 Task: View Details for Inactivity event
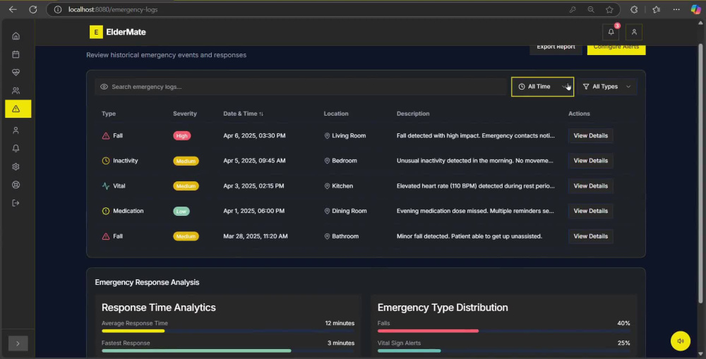tap(590, 161)
